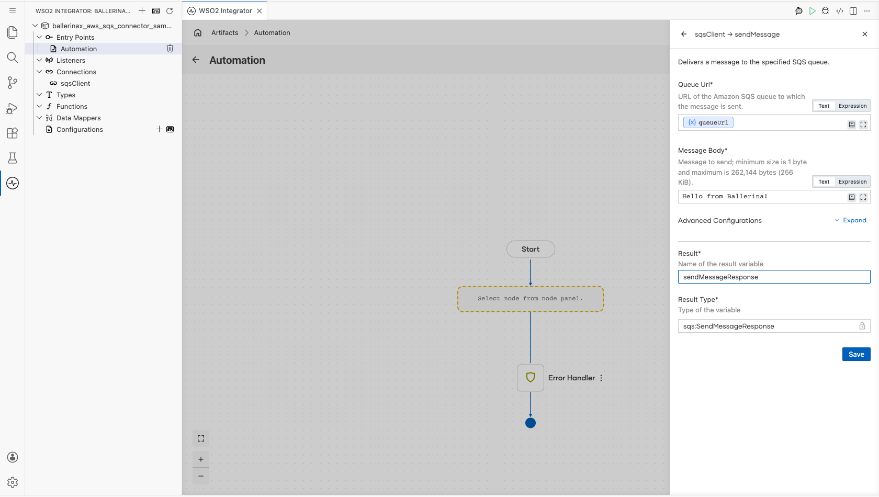The width and height of the screenshot is (879, 497).
Task: Start debugging with the bug icon
Action: tap(826, 11)
